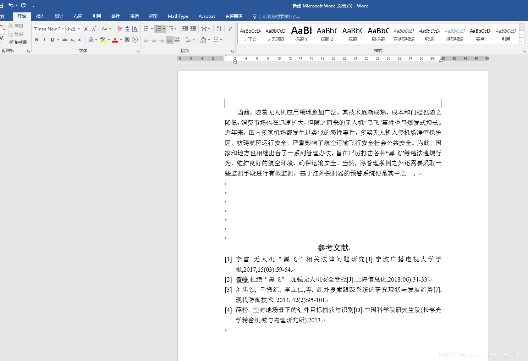Click the Shrink Font icon
Screen dimensions: 528x361
coord(94,29)
